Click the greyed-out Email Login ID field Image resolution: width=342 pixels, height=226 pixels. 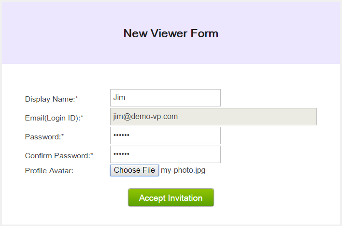click(x=213, y=117)
